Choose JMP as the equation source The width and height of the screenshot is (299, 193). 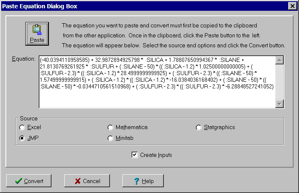coord(22,138)
